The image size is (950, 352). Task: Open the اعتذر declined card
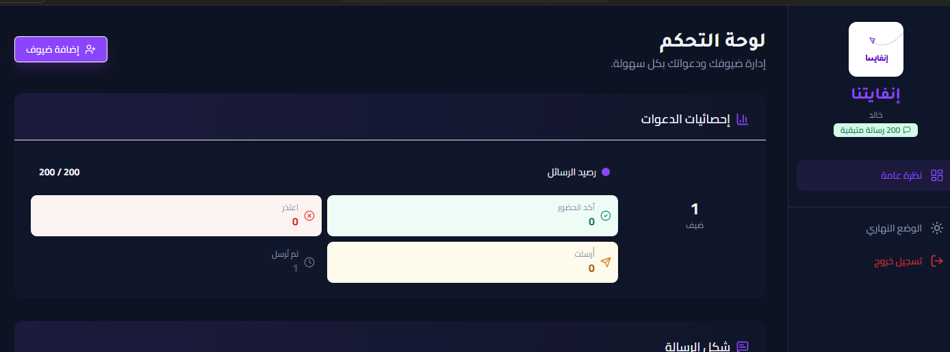(x=176, y=216)
